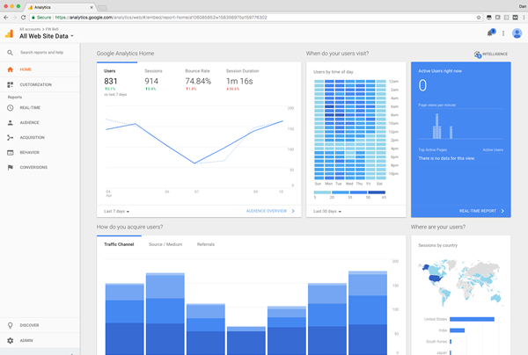Viewport: 528px width, 355px height.
Task: Click the Home house icon
Action: point(10,69)
